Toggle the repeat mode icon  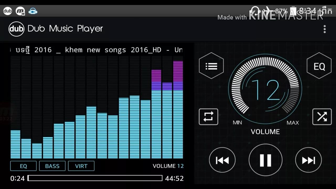(x=208, y=117)
